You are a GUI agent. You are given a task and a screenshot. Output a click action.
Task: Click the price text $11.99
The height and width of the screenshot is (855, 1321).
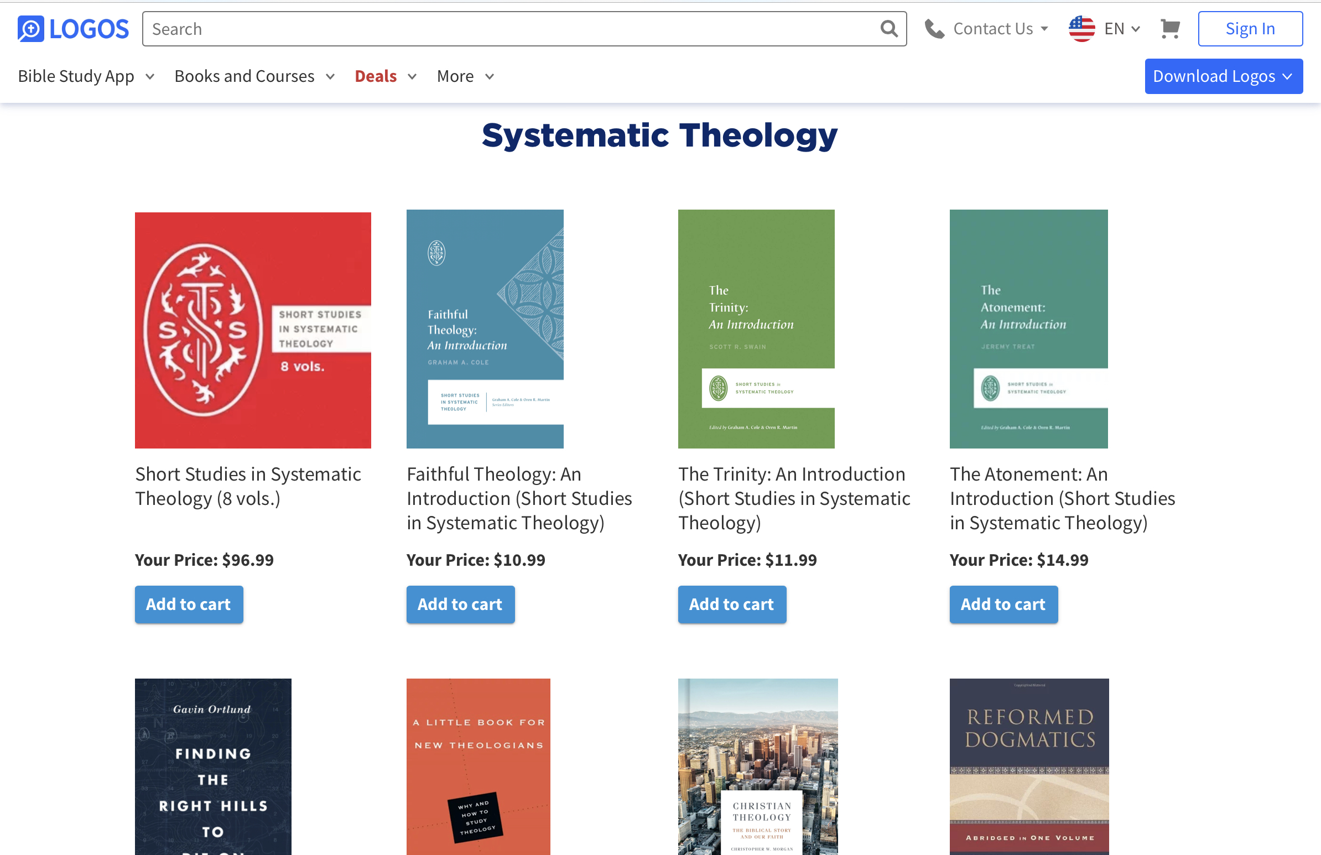[x=790, y=560]
